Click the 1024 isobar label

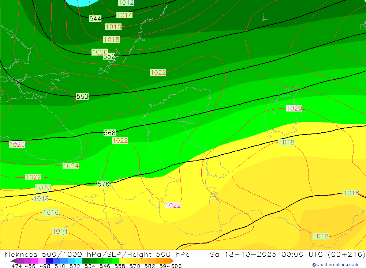tap(71, 166)
